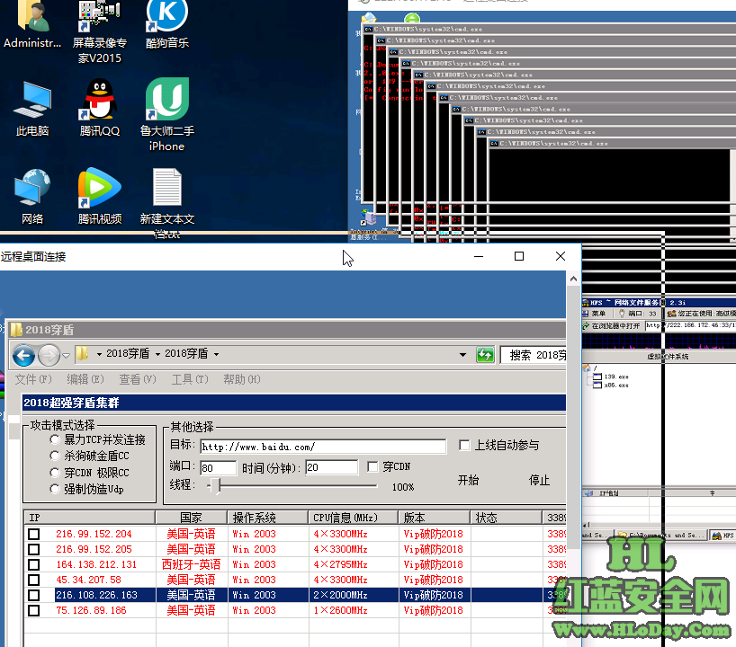Expand arrow after first 2018穿盾 breadcrumb

coord(157,354)
